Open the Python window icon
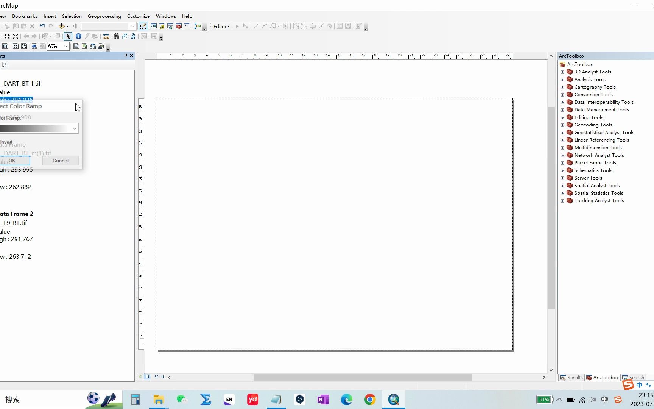The image size is (654, 409). (187, 26)
